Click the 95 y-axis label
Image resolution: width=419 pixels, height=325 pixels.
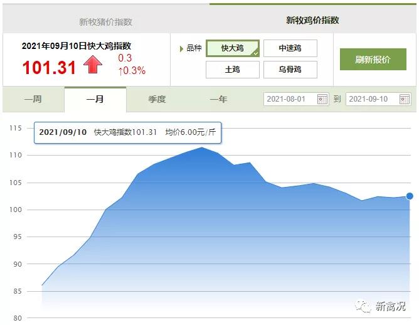(x=18, y=237)
